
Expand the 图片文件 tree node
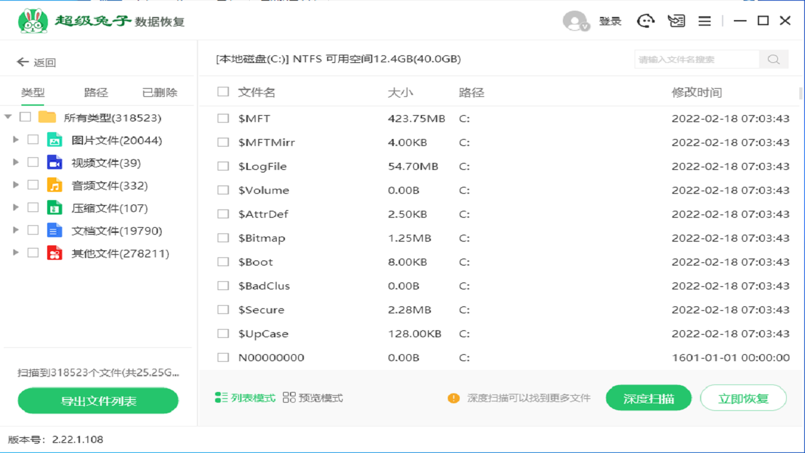pyautogui.click(x=15, y=140)
